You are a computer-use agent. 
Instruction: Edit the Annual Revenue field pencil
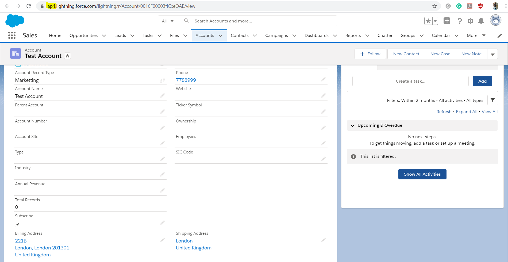163,190
